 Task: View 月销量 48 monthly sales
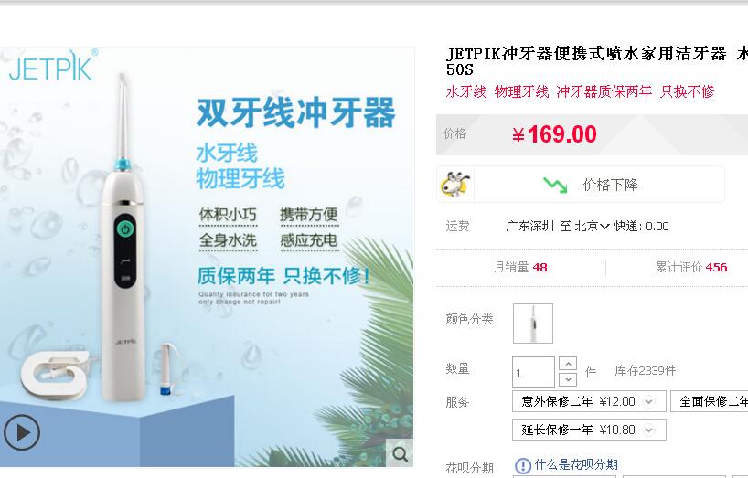[520, 268]
